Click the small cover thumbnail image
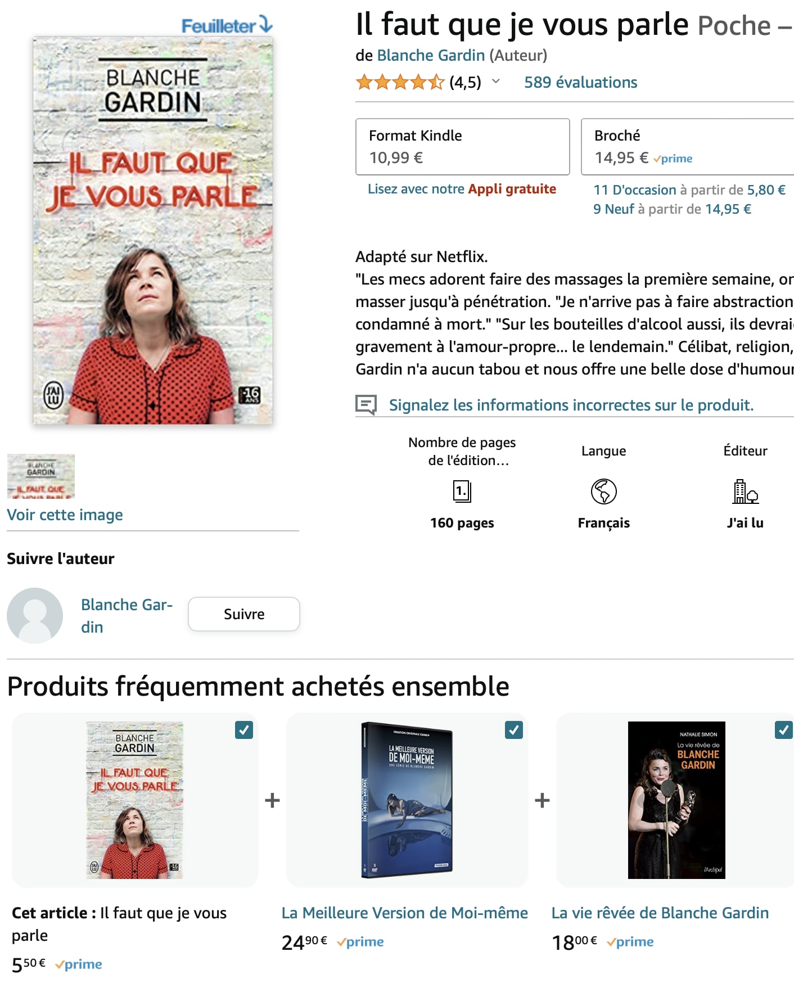 [41, 476]
